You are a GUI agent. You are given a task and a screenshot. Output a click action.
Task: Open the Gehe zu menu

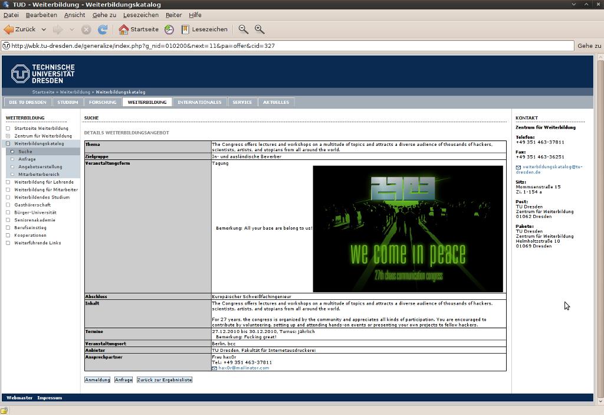click(x=104, y=15)
